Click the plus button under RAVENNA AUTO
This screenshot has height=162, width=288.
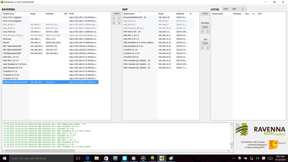(203, 32)
